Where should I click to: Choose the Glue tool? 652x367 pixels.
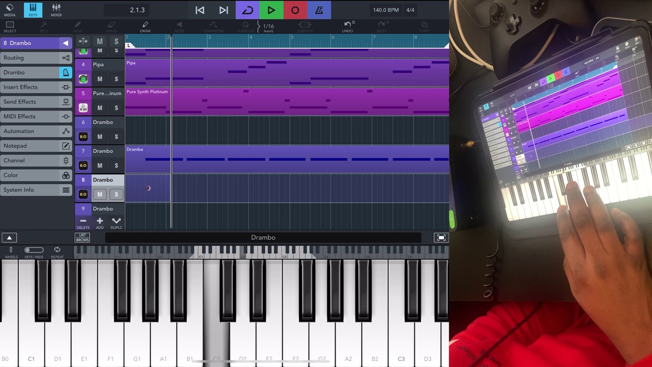coord(77,27)
